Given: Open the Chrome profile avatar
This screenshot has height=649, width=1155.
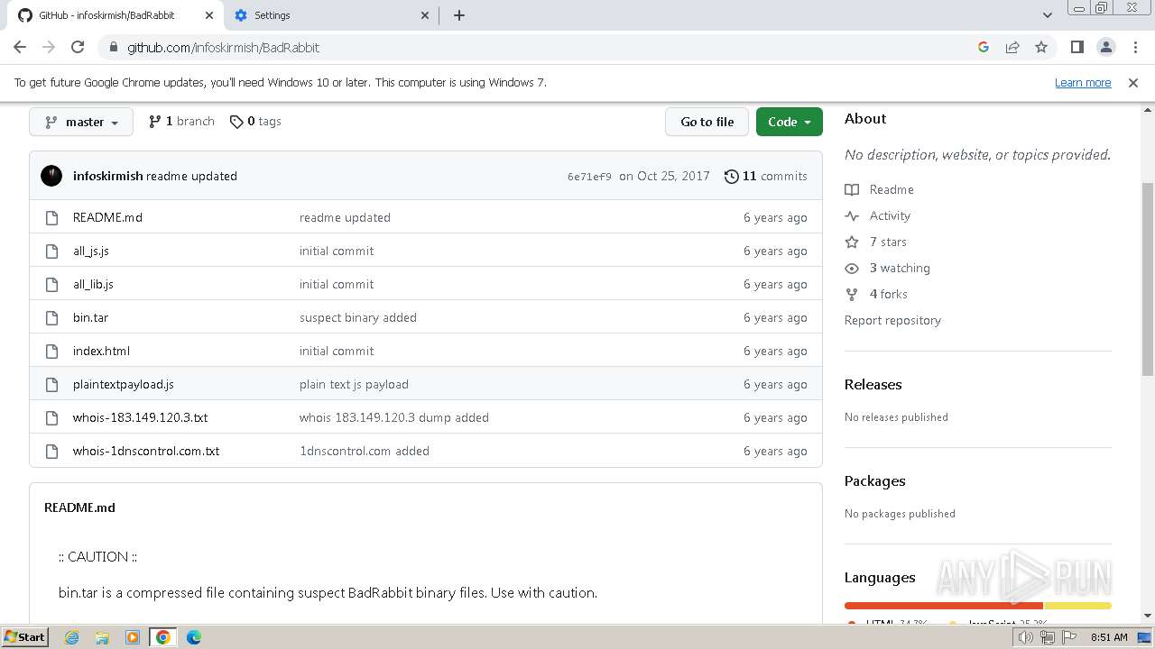Looking at the screenshot, I should [1106, 47].
